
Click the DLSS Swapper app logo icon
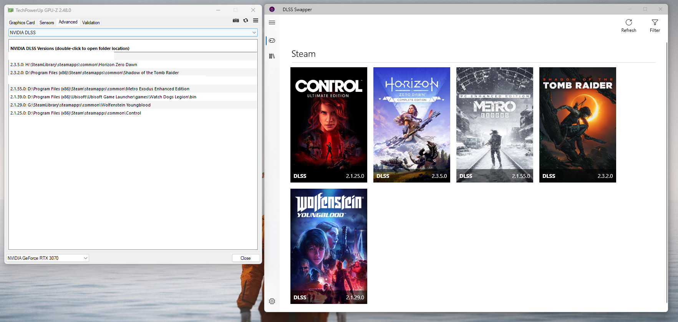(272, 9)
